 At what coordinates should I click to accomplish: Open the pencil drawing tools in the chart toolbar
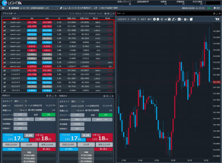pos(174,19)
